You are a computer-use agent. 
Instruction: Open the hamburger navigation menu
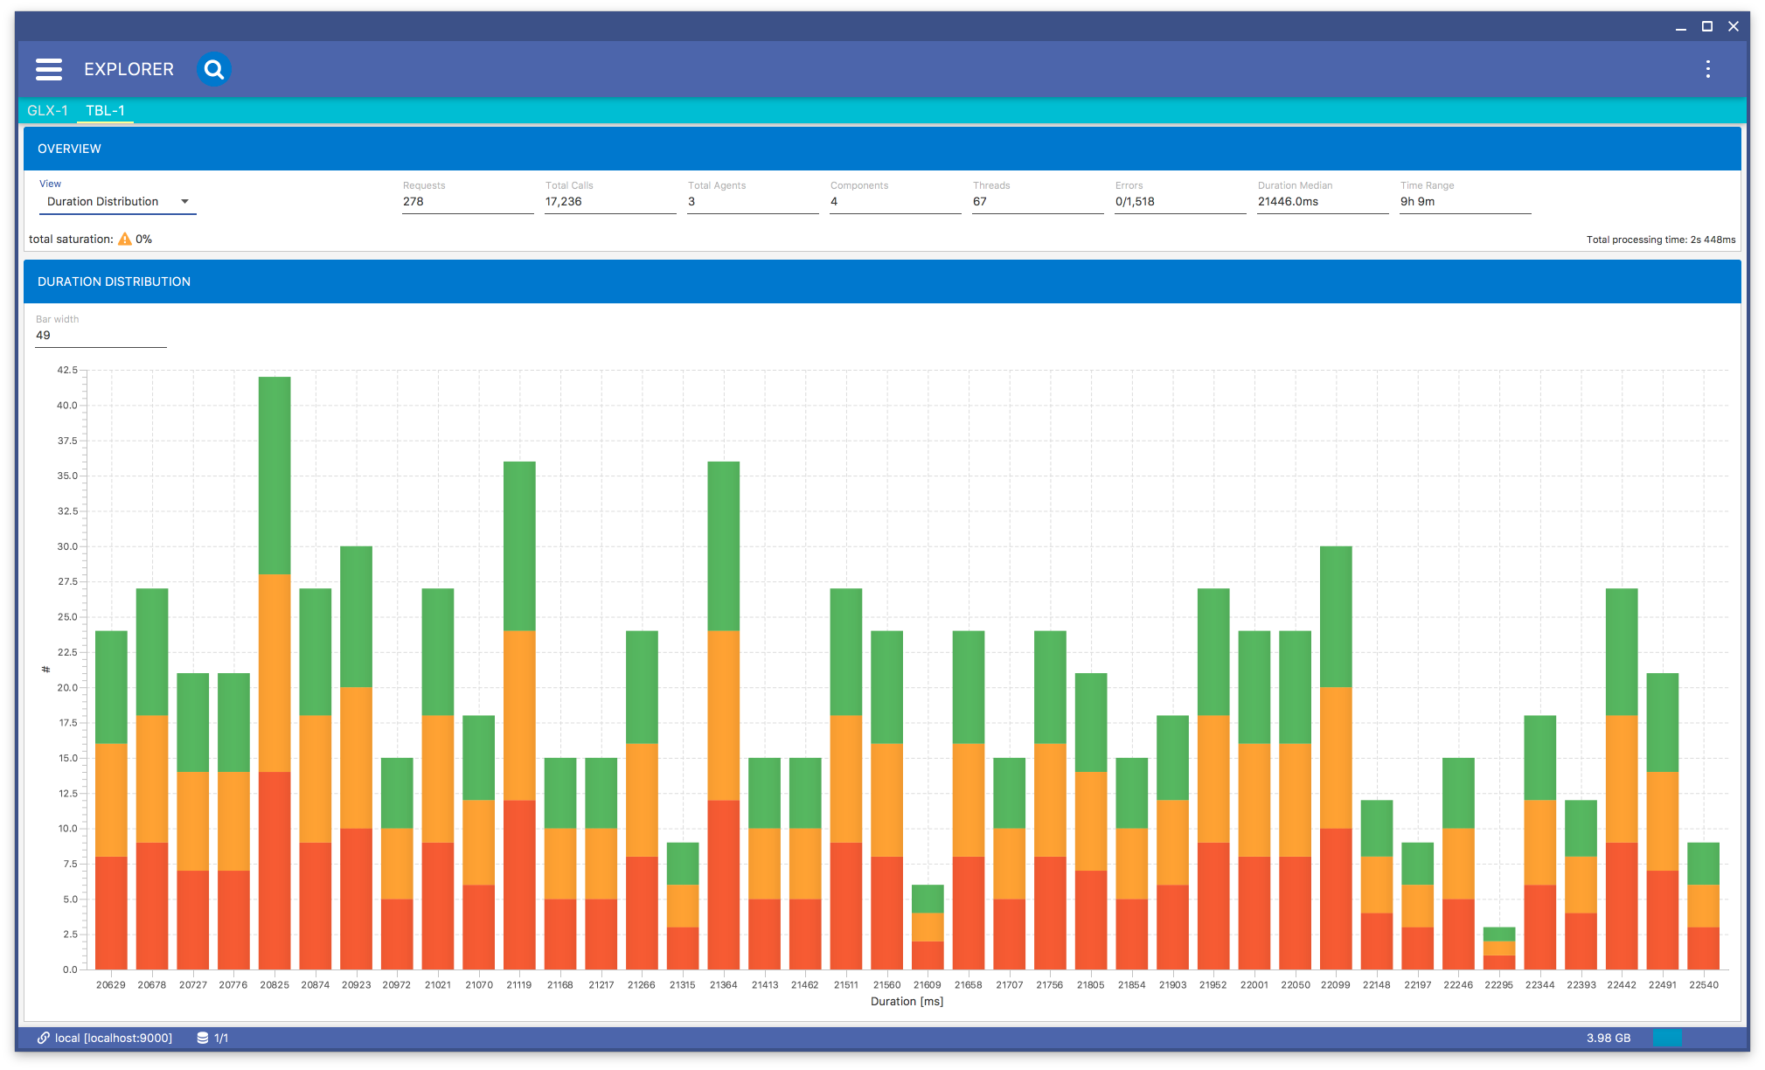pos(49,69)
